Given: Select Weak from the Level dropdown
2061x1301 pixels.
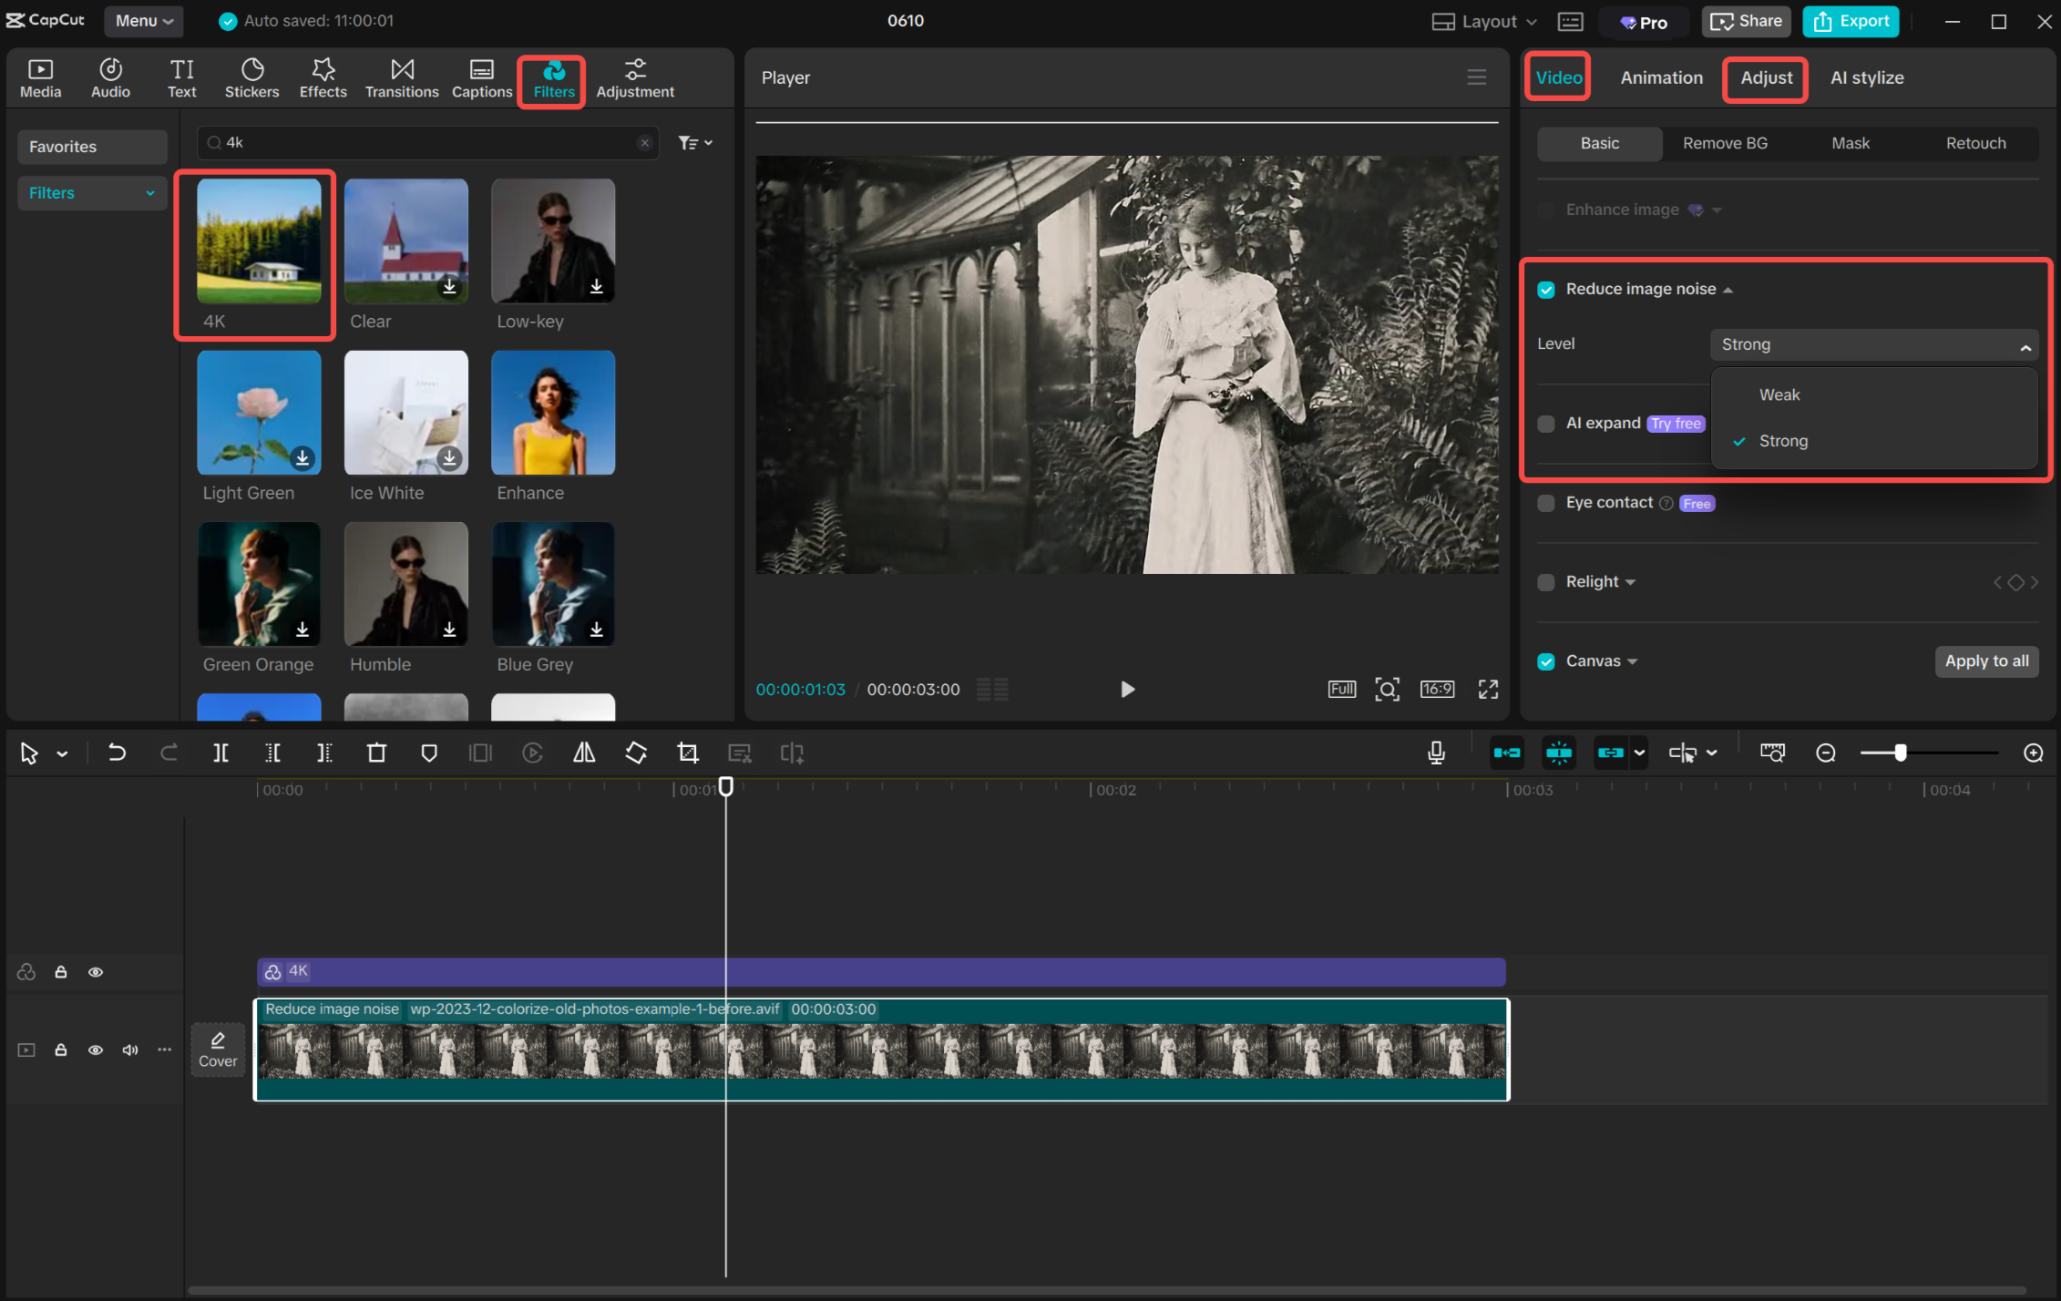Looking at the screenshot, I should coord(1779,394).
